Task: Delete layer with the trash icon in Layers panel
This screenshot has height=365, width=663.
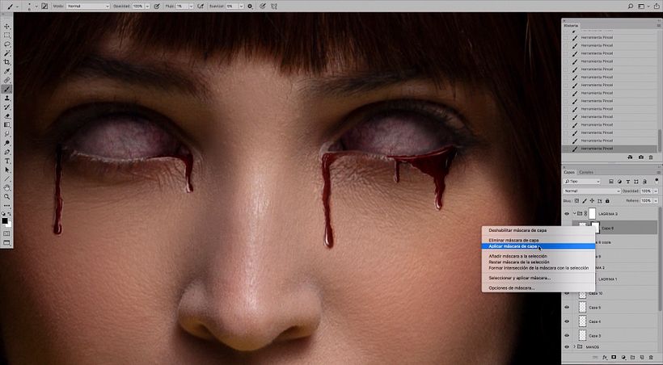Action: click(x=651, y=358)
